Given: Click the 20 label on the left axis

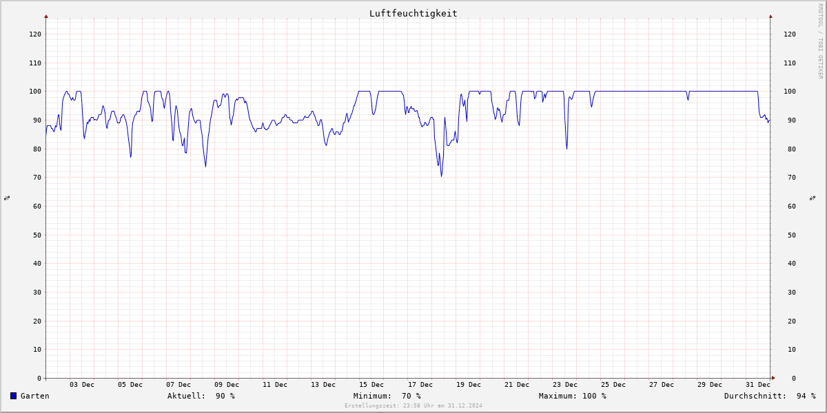Looking at the screenshot, I should click(37, 321).
